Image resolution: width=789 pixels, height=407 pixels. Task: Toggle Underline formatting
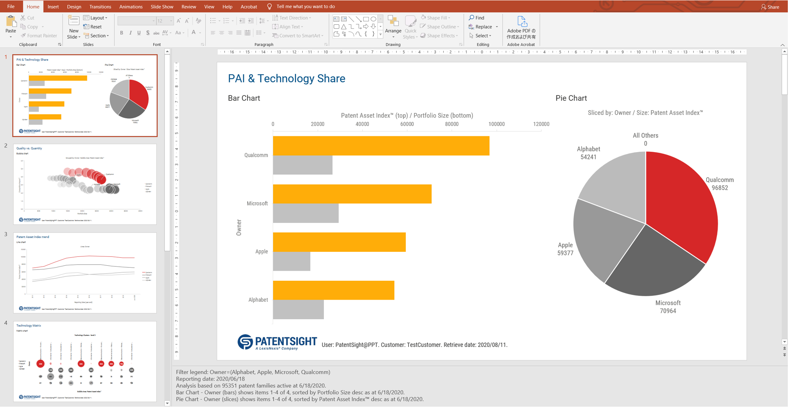[139, 33]
